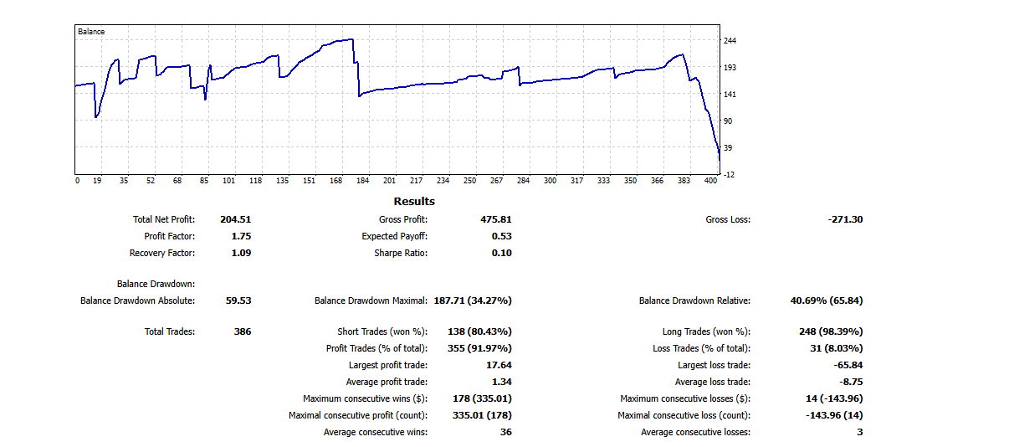Screen dimensions: 1009x447
Task: Click Maximum consecutive wins ($) label
Action: tap(366, 399)
